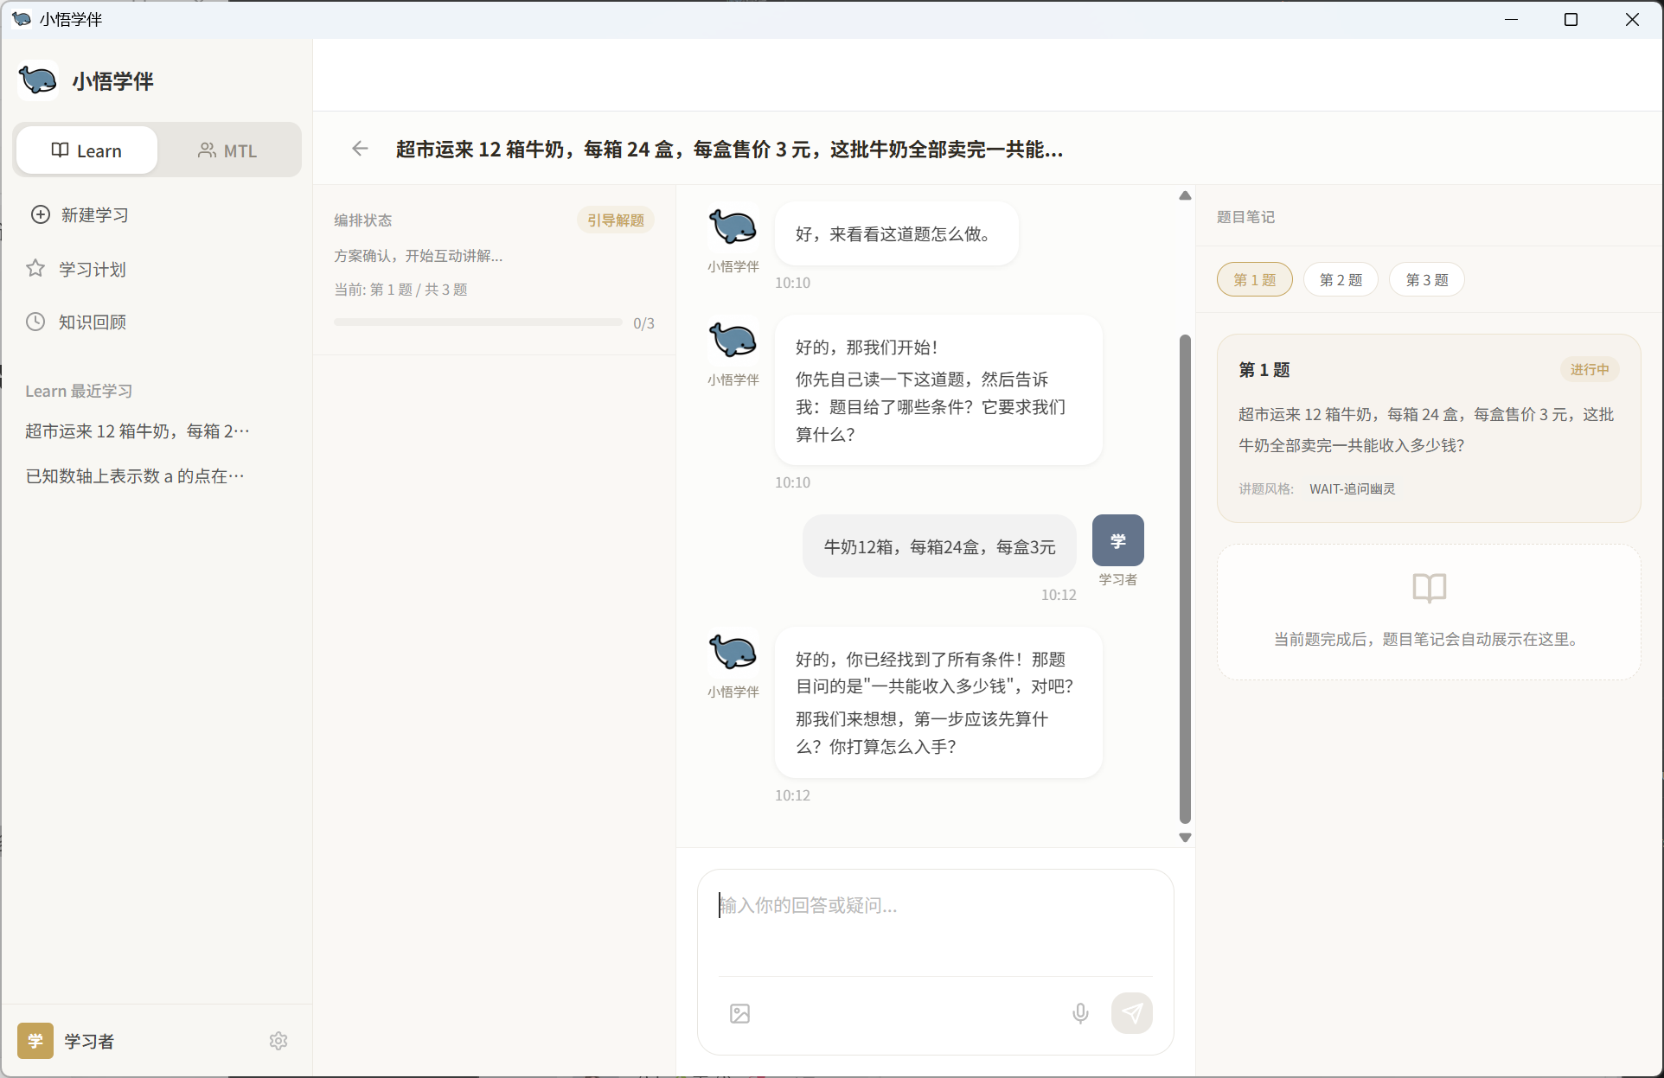Click the 0/3 progress count text

643,323
